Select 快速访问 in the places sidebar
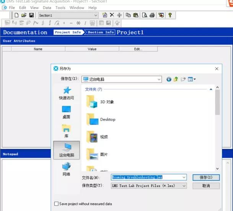The width and height of the screenshot is (233, 211). coord(66,93)
